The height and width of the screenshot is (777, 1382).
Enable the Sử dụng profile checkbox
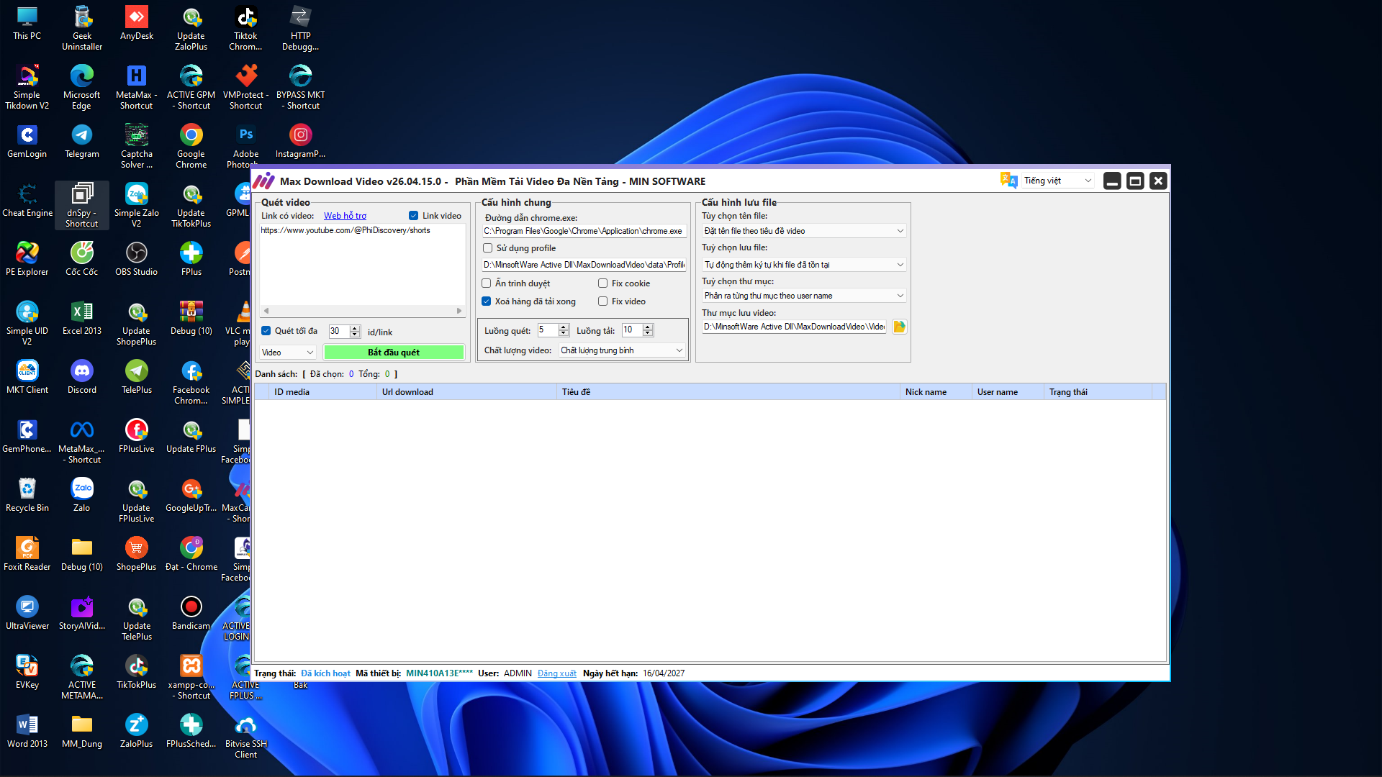[488, 248]
